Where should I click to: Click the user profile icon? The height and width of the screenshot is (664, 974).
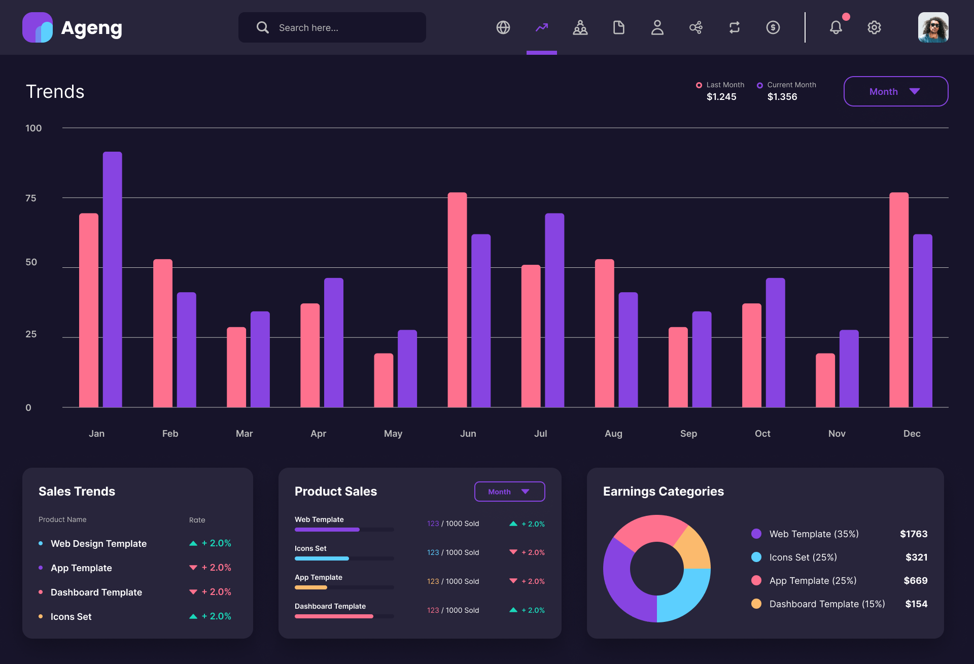pos(657,27)
